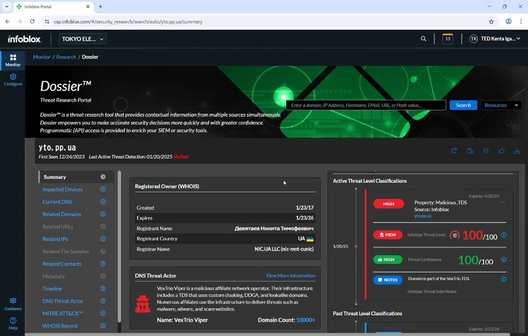Open TED Kenta user menu
This screenshot has width=528, height=336.
coord(495,39)
